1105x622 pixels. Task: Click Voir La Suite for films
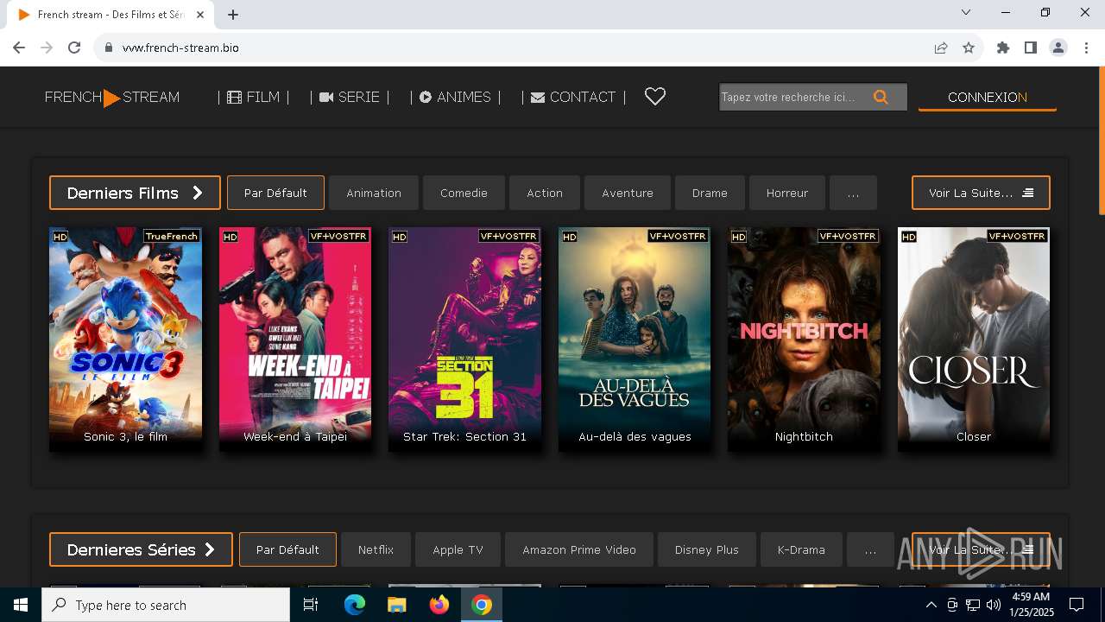981,193
